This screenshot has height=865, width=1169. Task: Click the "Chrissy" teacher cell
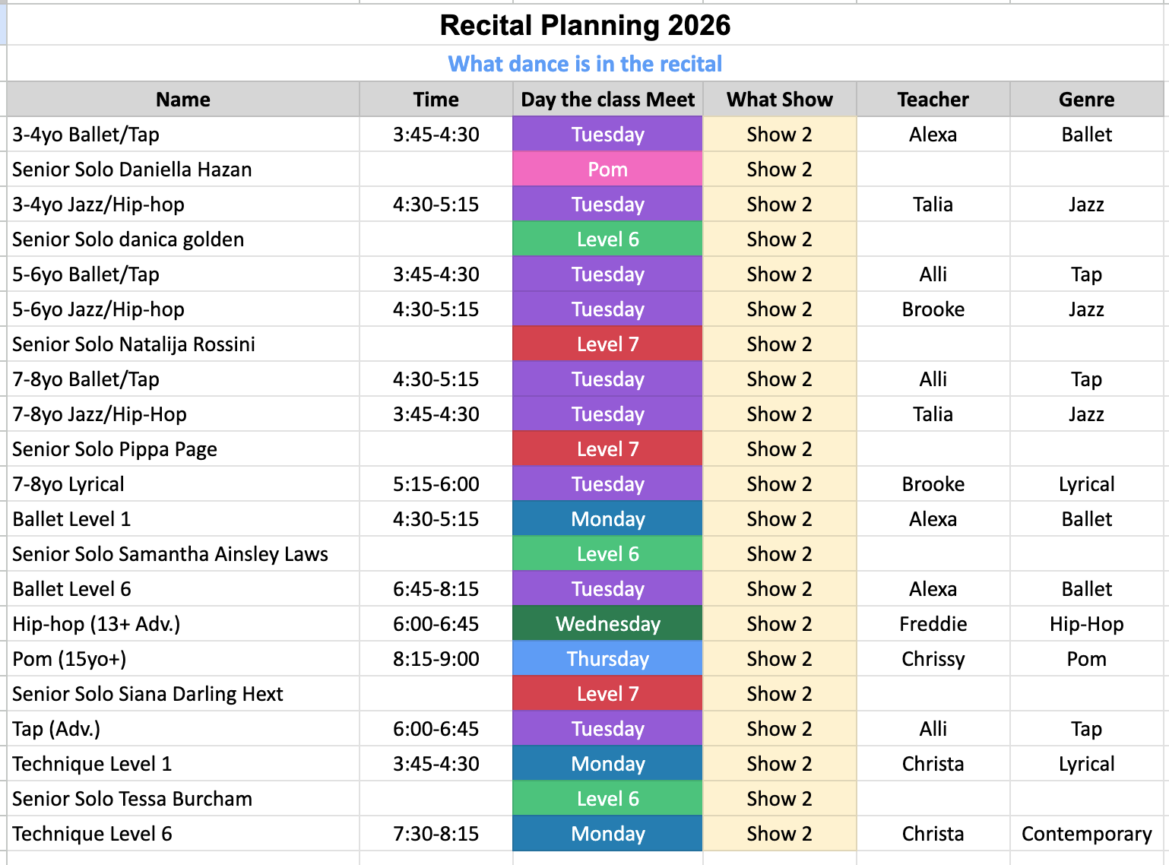(x=933, y=659)
